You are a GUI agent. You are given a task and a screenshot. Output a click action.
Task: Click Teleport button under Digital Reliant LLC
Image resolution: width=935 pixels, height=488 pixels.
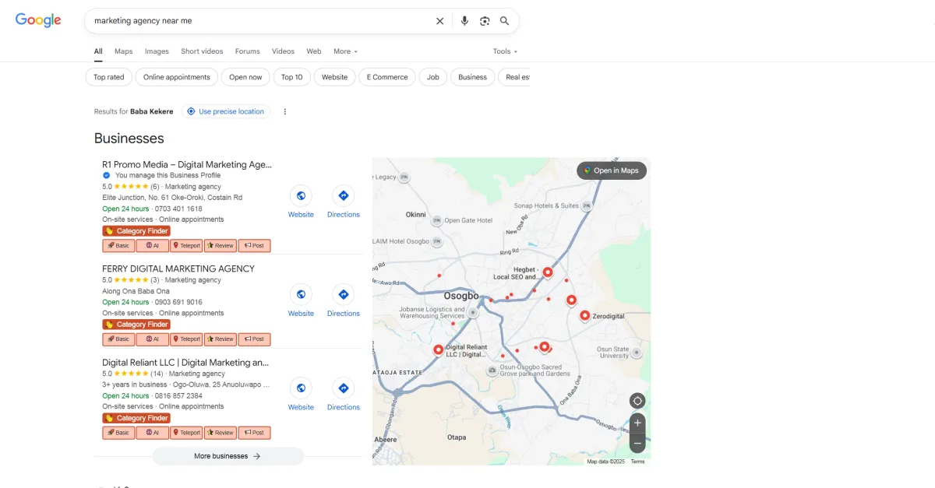[186, 433]
